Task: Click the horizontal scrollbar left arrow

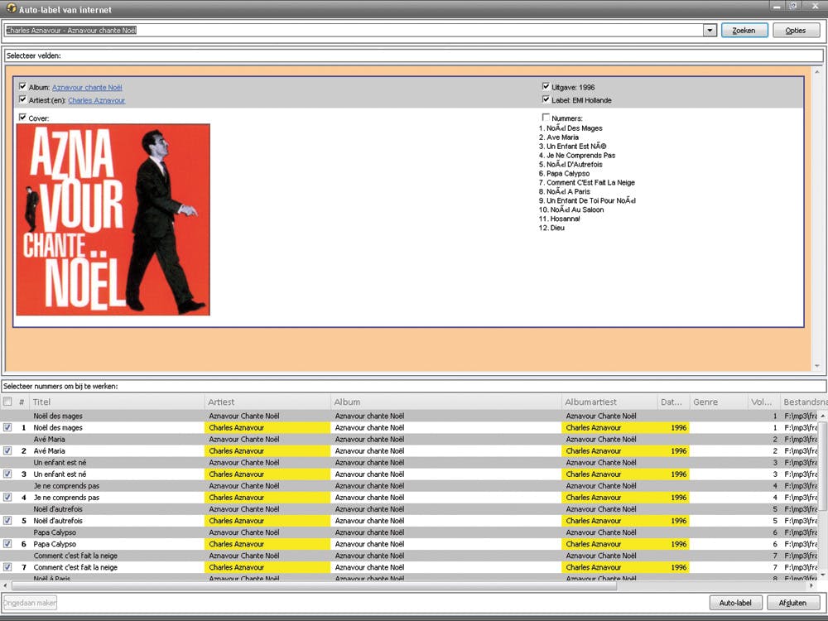Action: [5, 585]
